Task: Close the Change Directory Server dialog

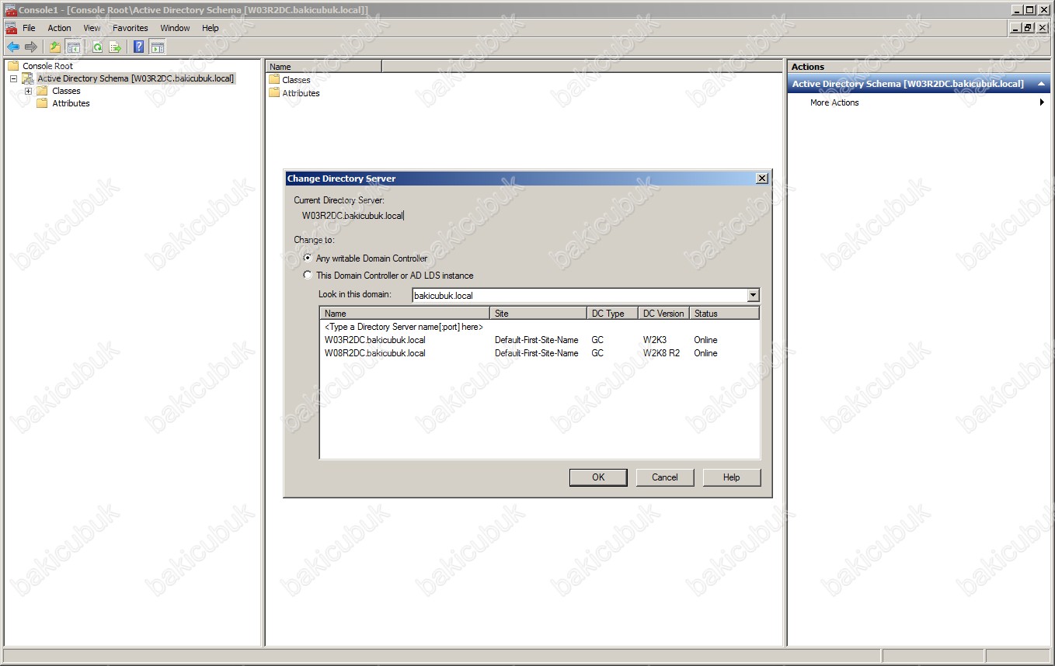Action: (762, 179)
